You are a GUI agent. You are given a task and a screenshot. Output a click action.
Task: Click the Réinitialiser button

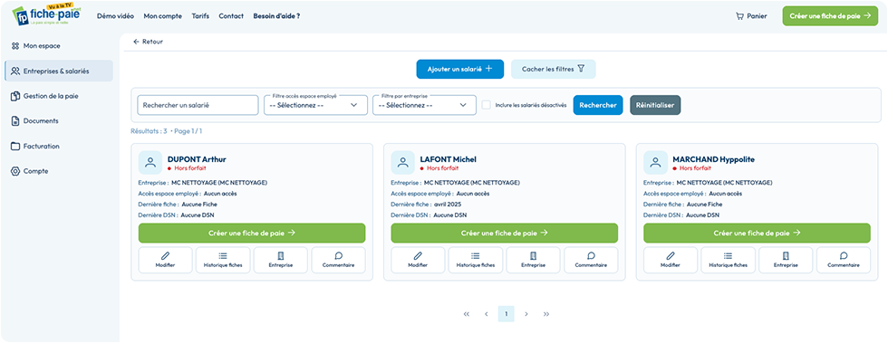[x=655, y=105]
